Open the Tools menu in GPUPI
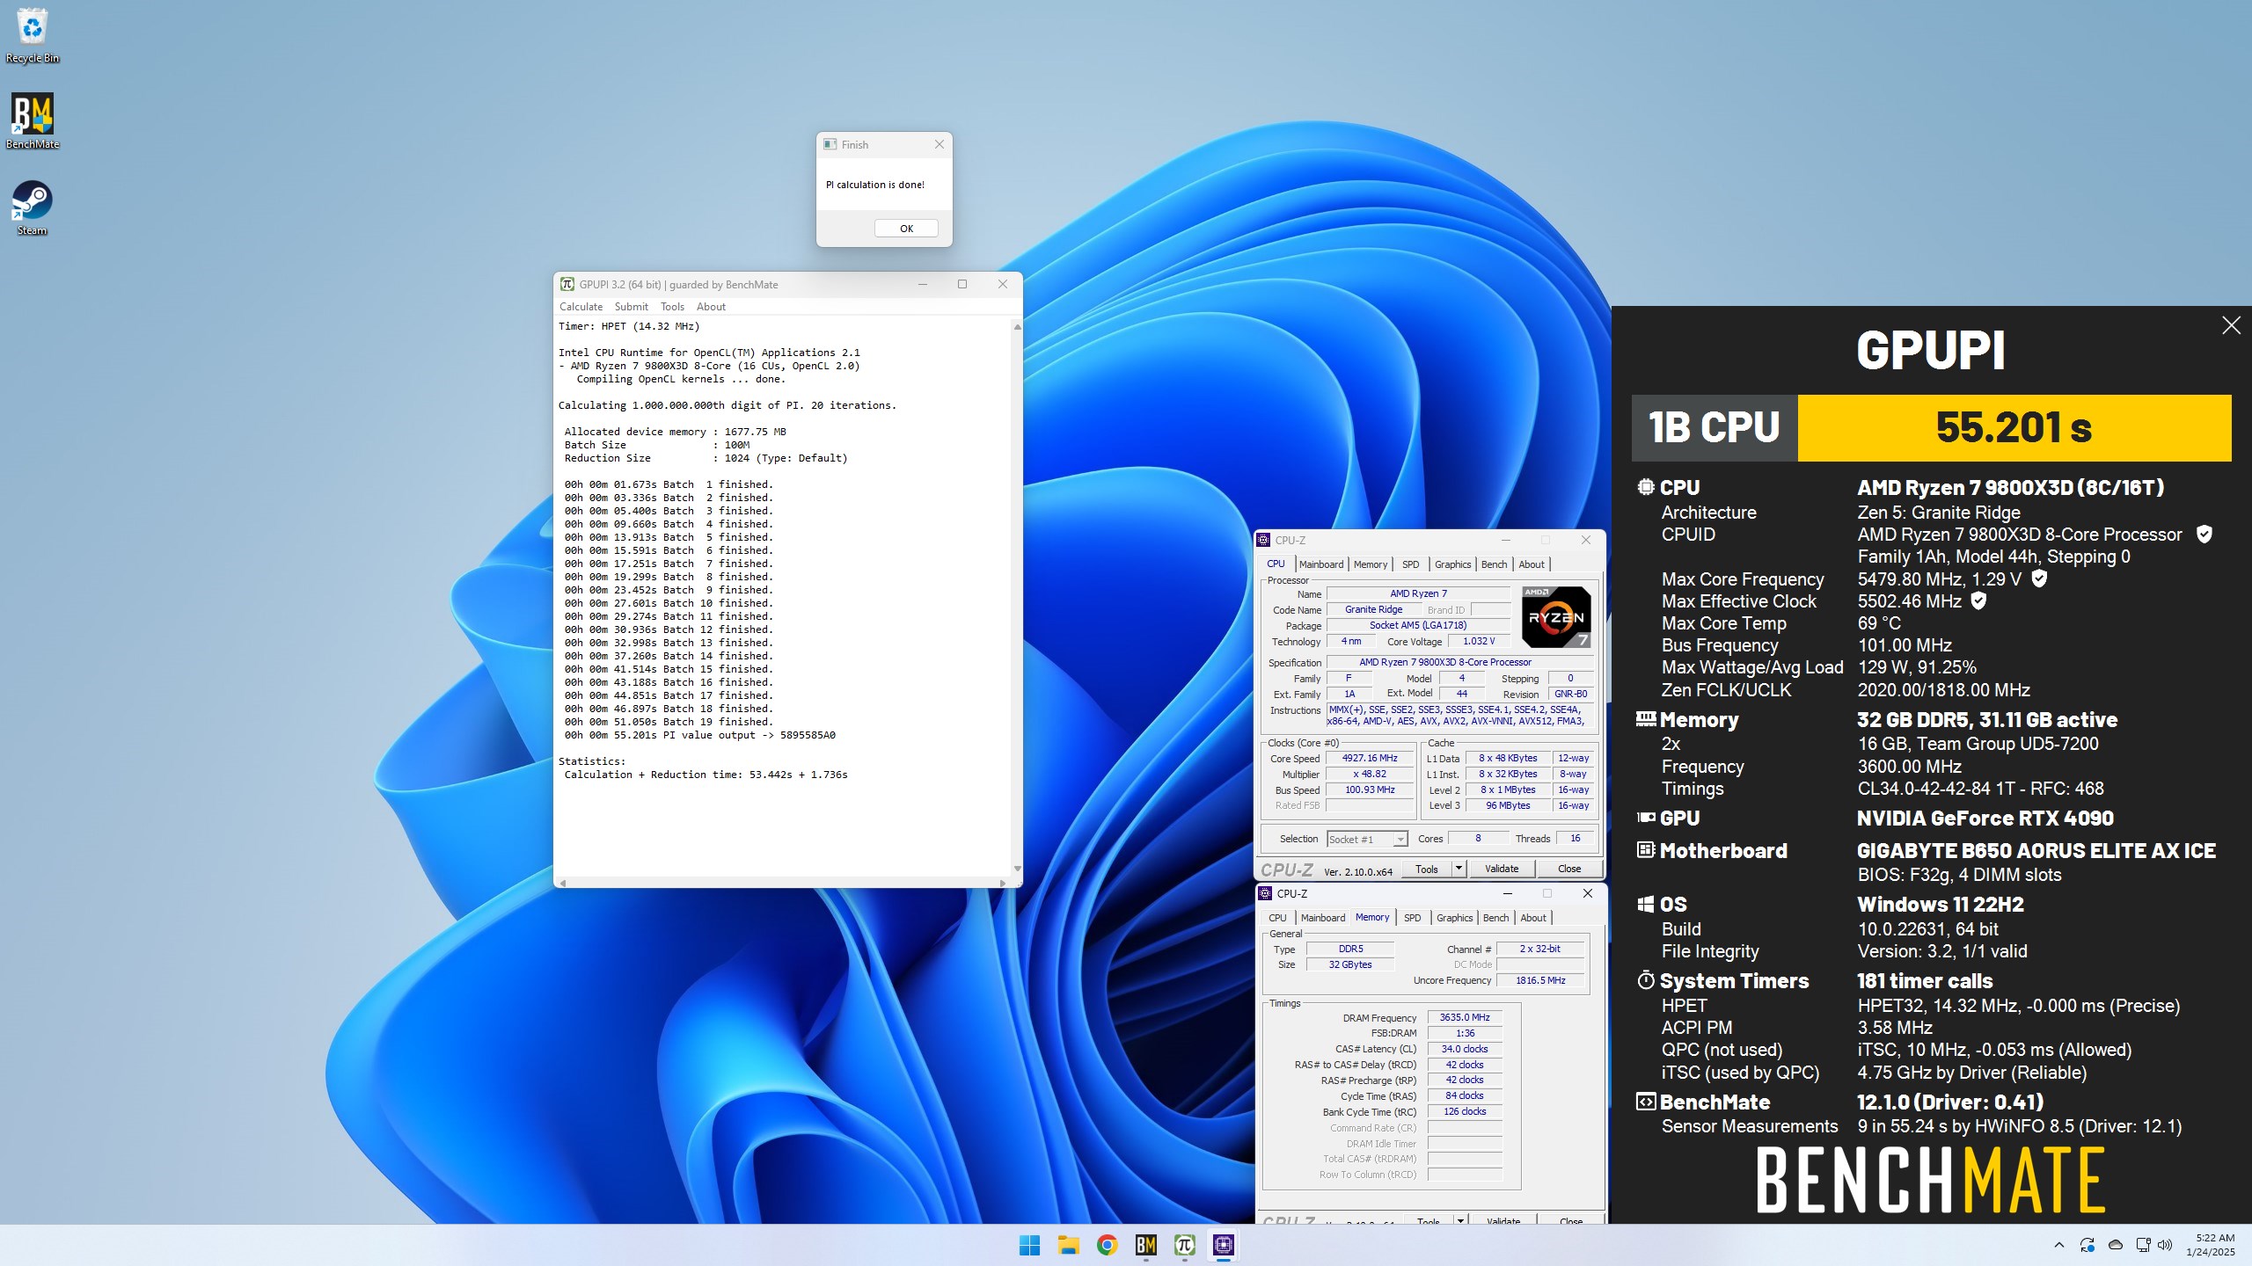The height and width of the screenshot is (1266, 2252). [672, 307]
